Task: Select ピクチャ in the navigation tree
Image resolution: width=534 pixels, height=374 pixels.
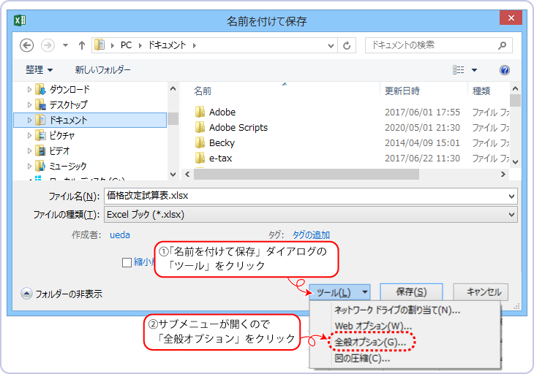Action: (x=61, y=136)
